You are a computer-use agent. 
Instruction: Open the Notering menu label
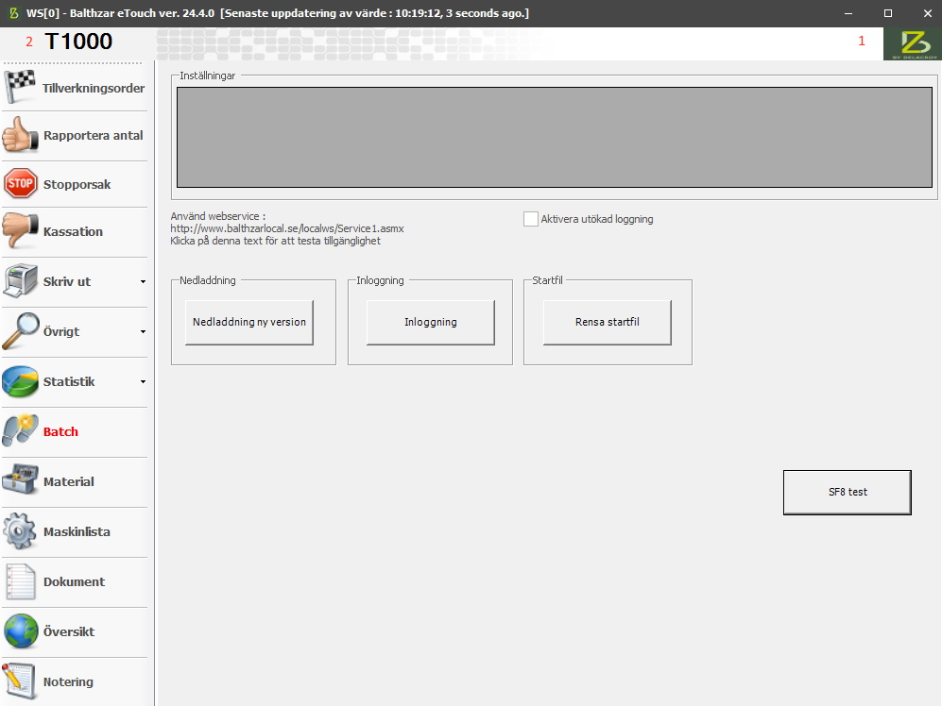pos(68,682)
